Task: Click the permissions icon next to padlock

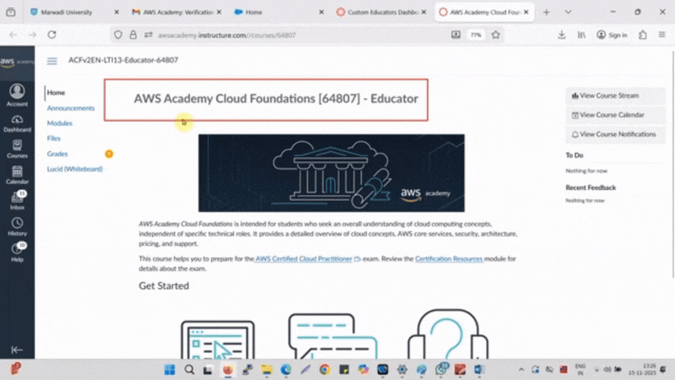Action: pos(148,35)
